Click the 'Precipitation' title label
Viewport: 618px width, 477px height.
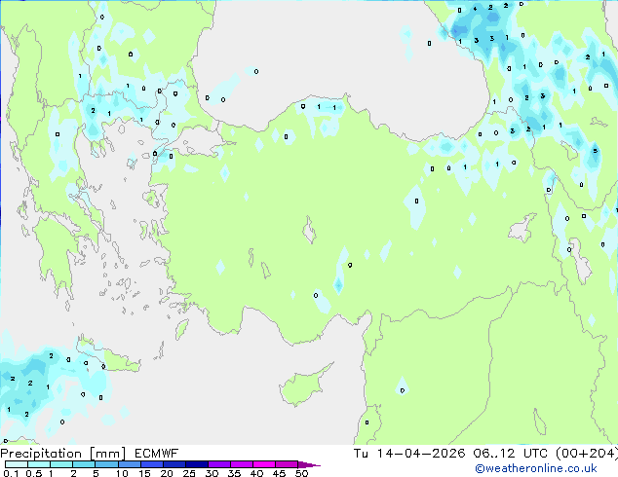tap(41, 454)
